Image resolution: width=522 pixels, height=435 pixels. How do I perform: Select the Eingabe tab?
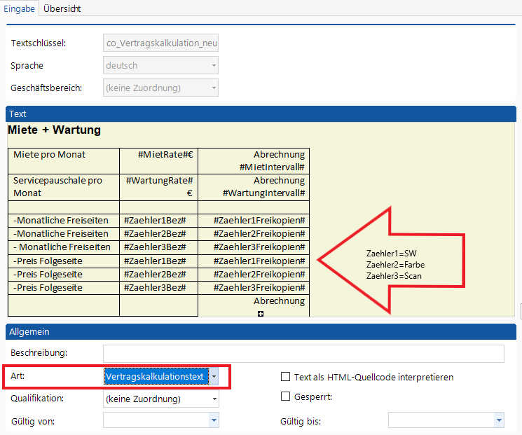[x=19, y=9]
